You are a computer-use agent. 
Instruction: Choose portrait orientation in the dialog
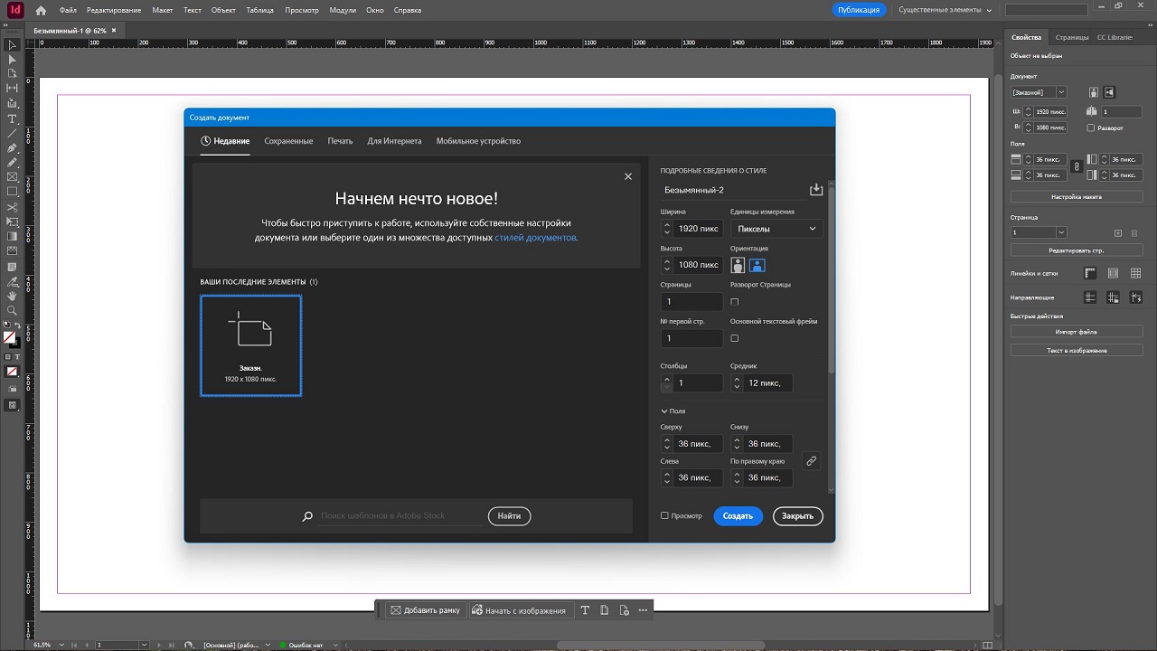738,265
